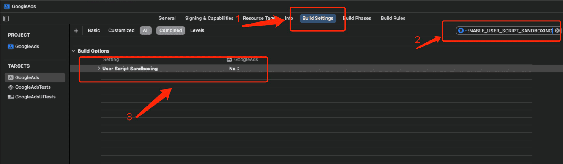Image resolution: width=563 pixels, height=164 pixels.
Task: Clear the build settings search field
Action: click(557, 31)
